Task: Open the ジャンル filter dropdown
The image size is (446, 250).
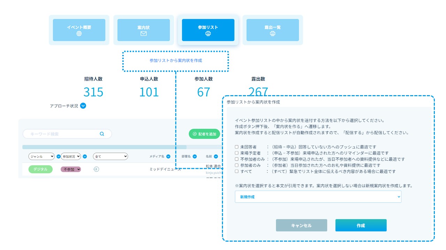Action: (41, 157)
